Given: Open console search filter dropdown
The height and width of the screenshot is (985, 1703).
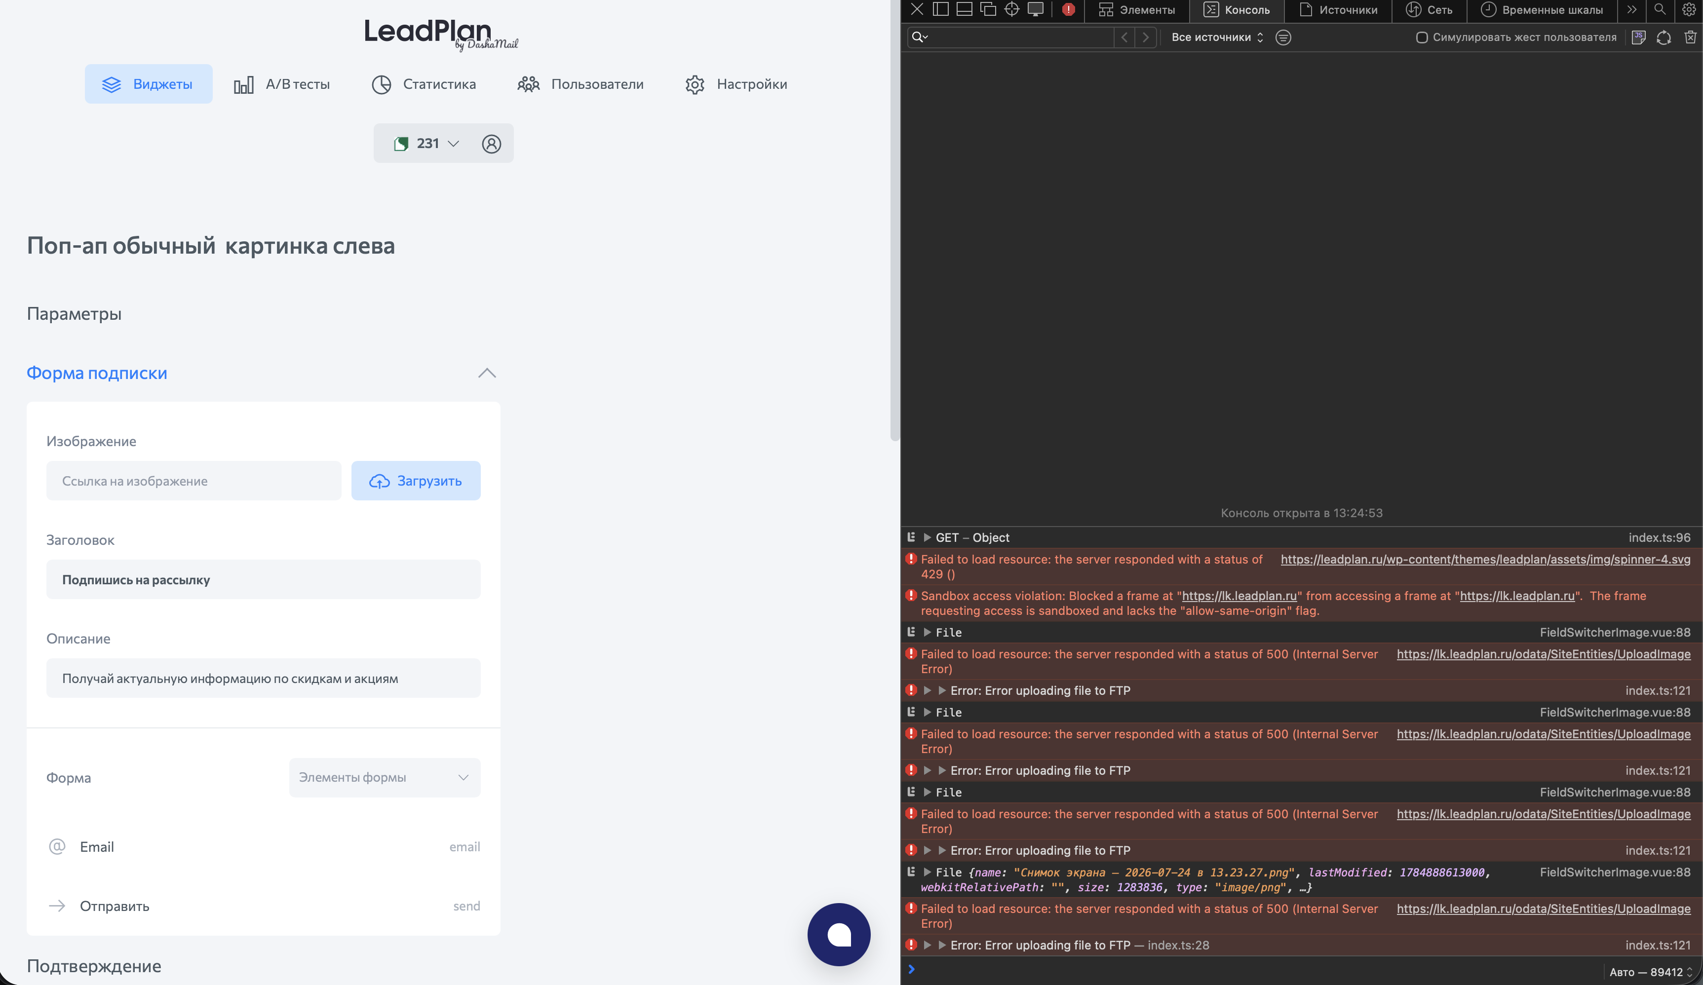Looking at the screenshot, I should (x=920, y=37).
